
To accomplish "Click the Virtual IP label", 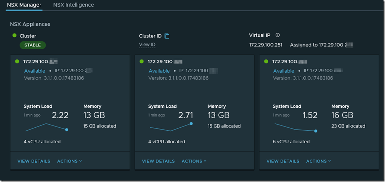I will [260, 35].
